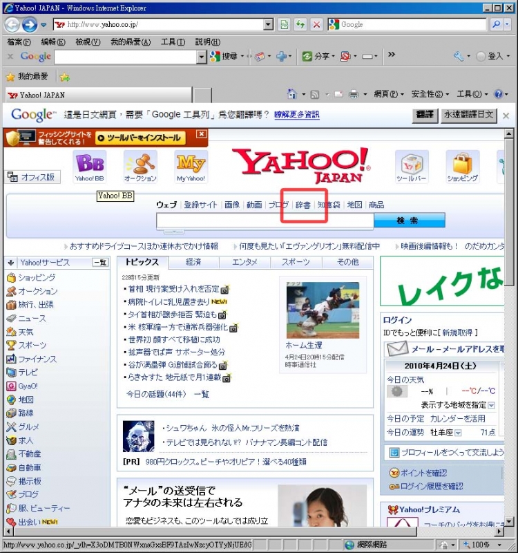Click the 瞭解更多資訊 link
This screenshot has width=518, height=553.
pyautogui.click(x=297, y=115)
